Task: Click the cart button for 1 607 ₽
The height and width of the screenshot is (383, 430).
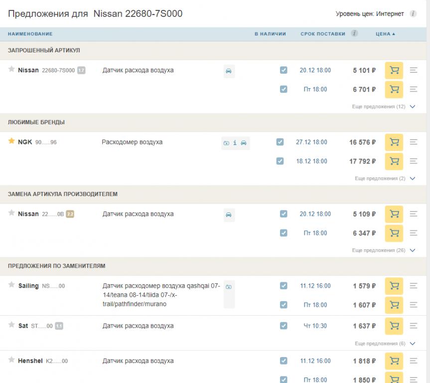Action: pyautogui.click(x=394, y=305)
